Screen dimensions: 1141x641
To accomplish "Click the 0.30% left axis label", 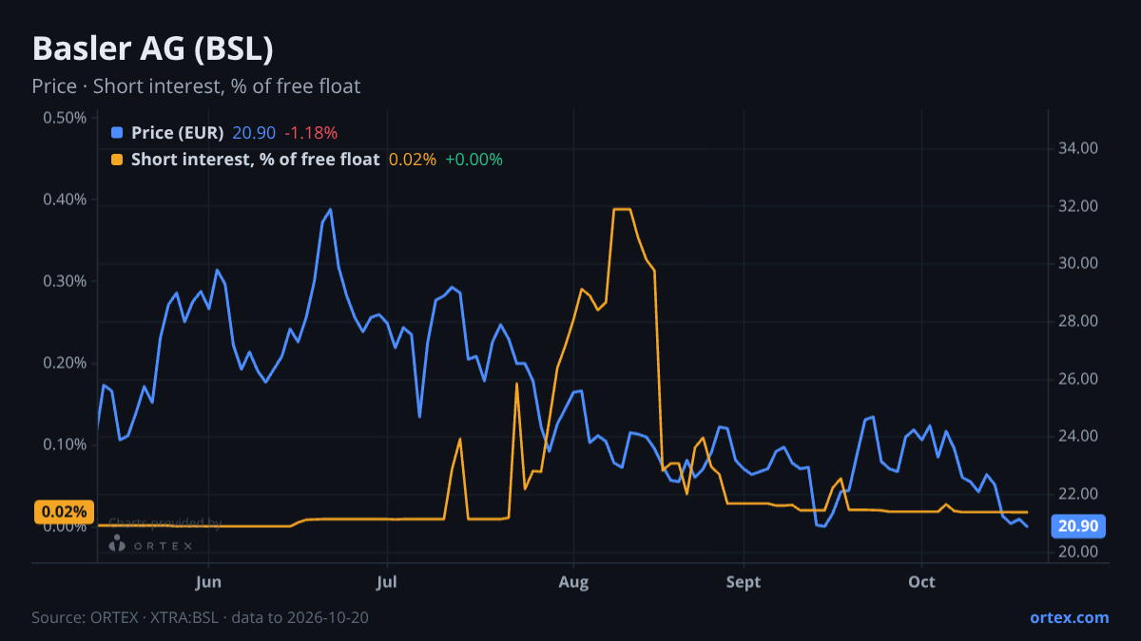I will coord(65,281).
